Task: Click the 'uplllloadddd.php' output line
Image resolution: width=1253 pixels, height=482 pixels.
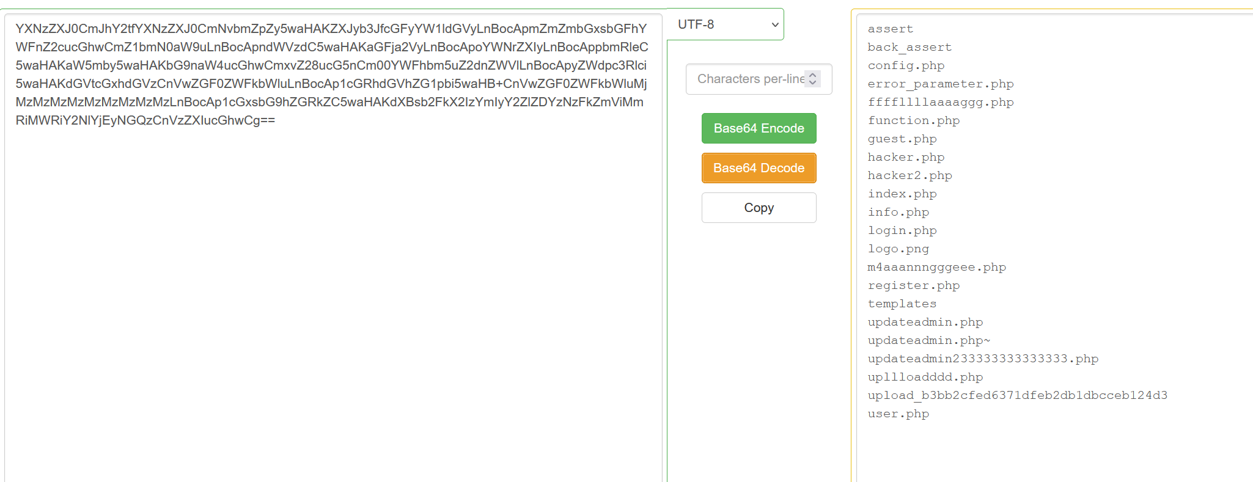Action: point(925,377)
